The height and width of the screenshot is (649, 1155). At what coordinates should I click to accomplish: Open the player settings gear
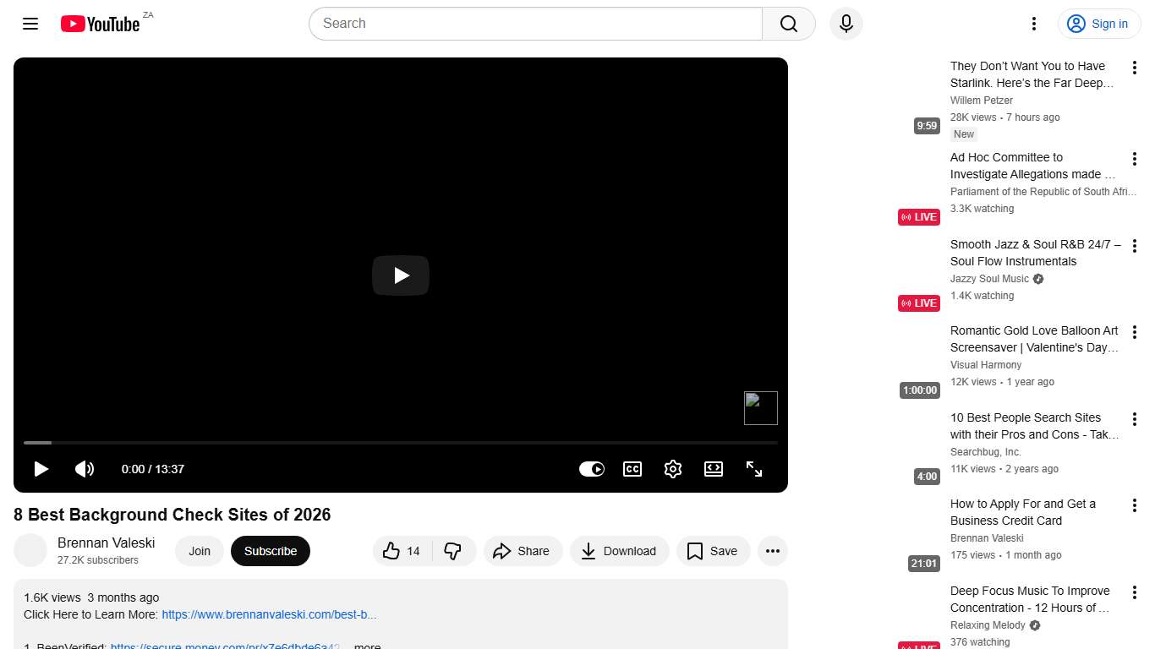(673, 469)
